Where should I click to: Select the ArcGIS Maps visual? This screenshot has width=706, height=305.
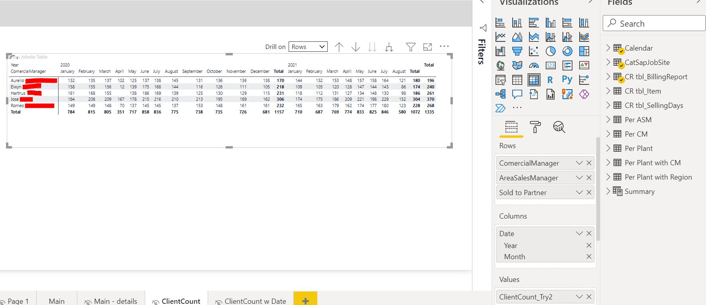coord(567,94)
